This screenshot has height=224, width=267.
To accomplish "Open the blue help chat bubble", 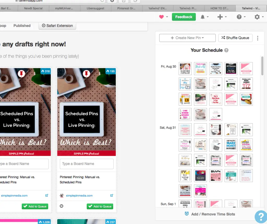I will click(261, 217).
